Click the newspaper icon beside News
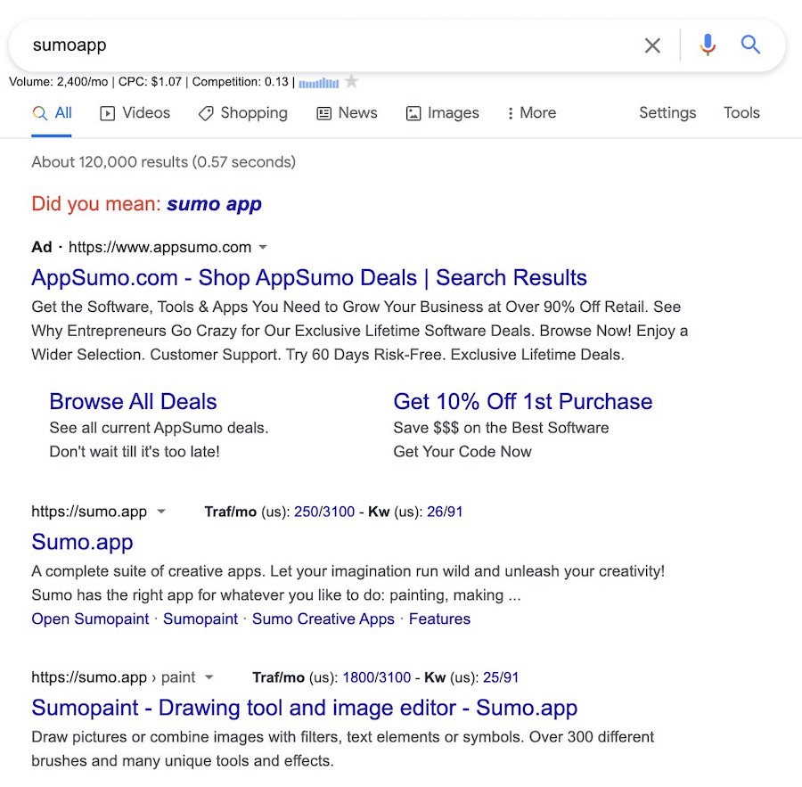802x787 pixels. tap(323, 113)
